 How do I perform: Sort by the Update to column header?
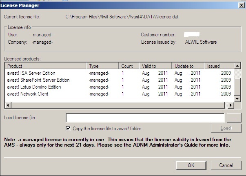[x=188, y=66]
